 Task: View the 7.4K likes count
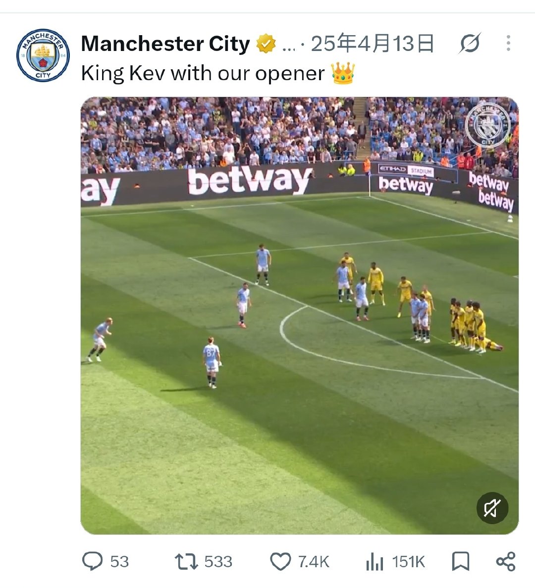[314, 562]
